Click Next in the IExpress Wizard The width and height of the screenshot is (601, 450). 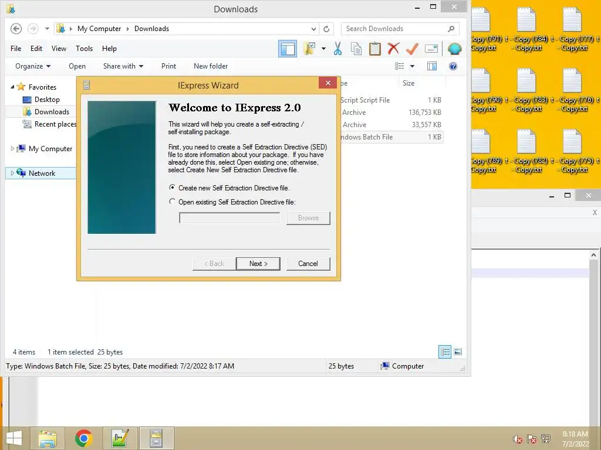[x=258, y=264]
